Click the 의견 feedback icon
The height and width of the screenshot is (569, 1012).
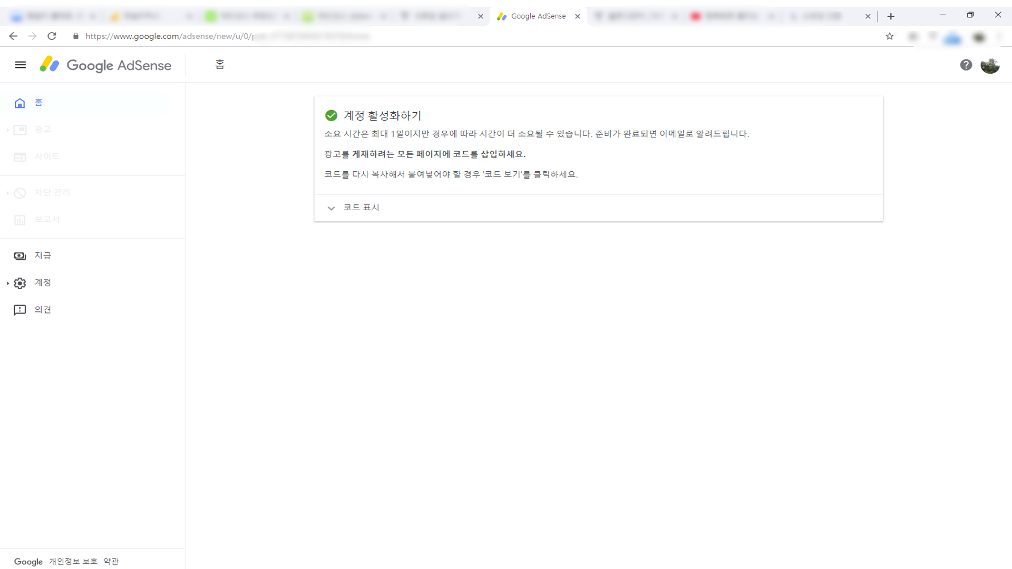[x=20, y=310]
